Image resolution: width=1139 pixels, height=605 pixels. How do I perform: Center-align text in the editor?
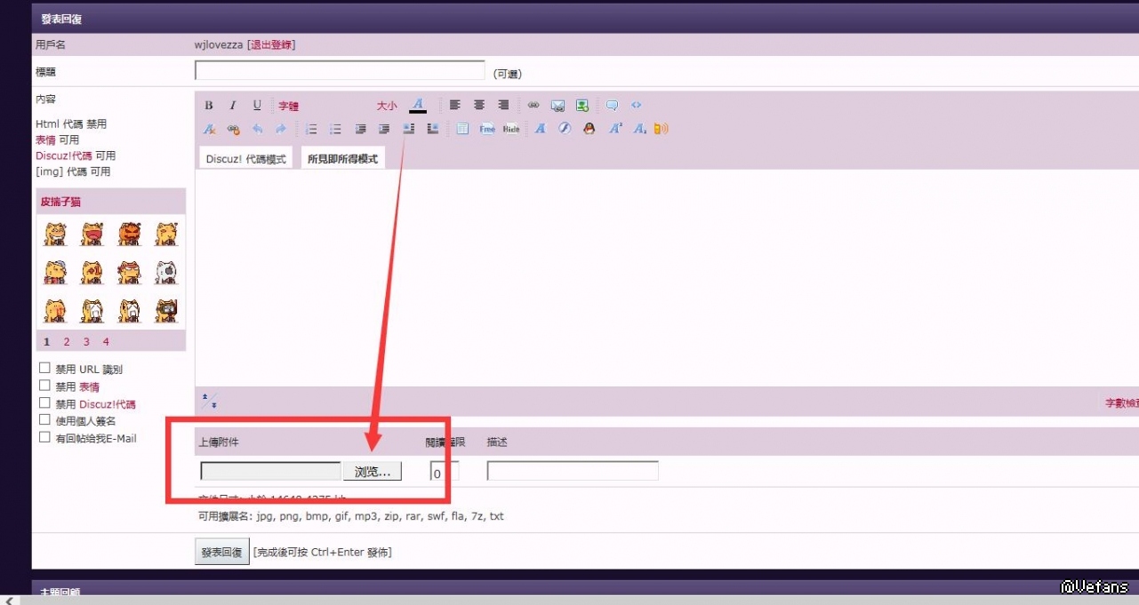coord(479,105)
